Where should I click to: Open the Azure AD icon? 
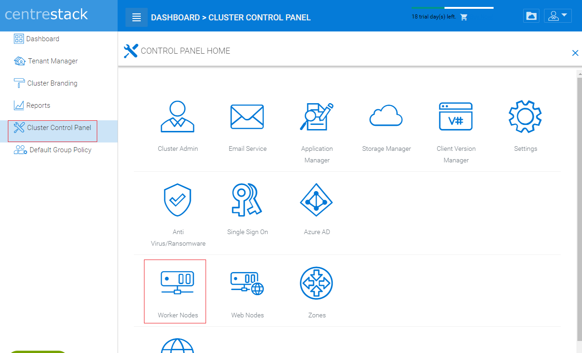pos(317,200)
